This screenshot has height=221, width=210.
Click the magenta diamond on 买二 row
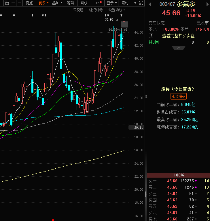click(x=196, y=187)
